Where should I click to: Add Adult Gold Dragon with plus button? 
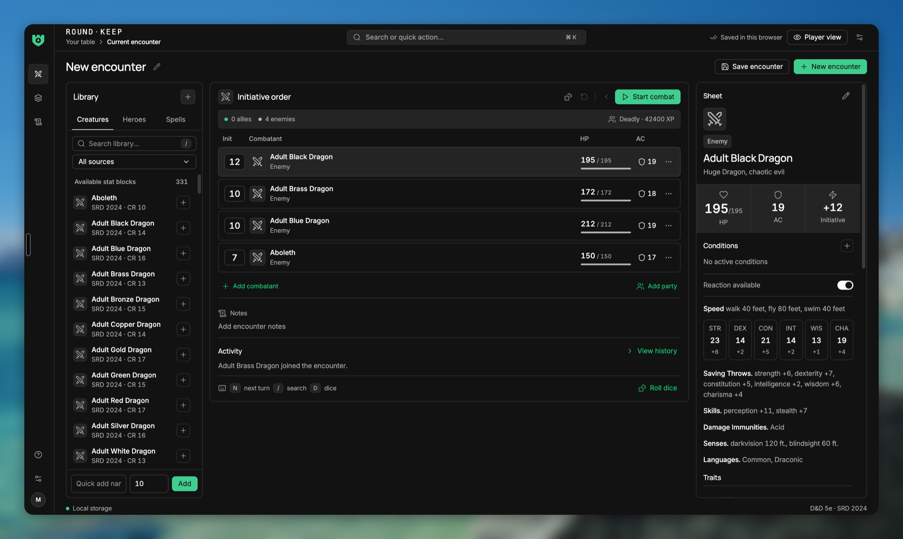click(x=183, y=354)
